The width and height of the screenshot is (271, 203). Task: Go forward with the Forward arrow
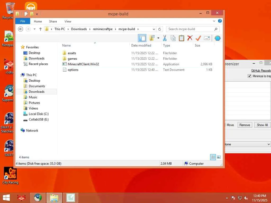[28, 29]
